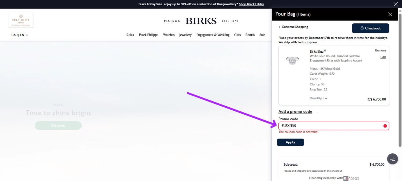Viewport: 402px width, 181px height.
Task: Click the Subtotal $ 6,700.00 amount
Action: (377, 164)
